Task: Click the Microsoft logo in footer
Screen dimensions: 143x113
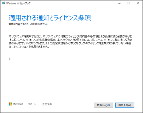Action: pos(16,104)
